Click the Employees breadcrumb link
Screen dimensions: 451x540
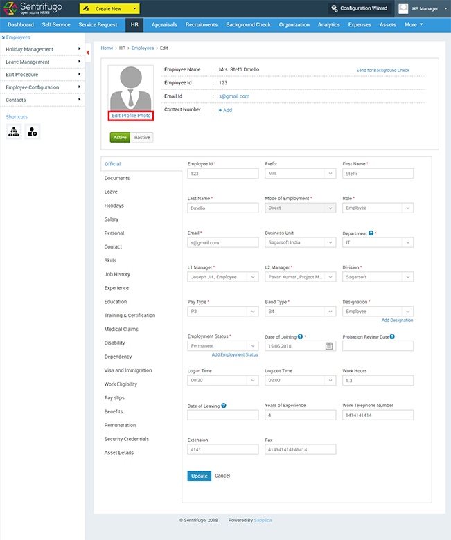coord(143,48)
